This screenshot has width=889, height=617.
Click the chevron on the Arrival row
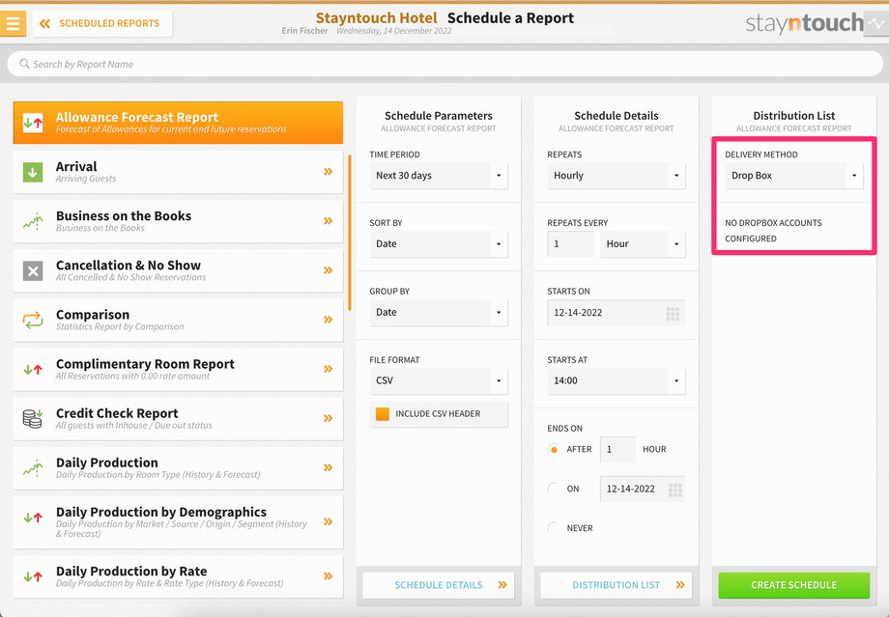(328, 172)
